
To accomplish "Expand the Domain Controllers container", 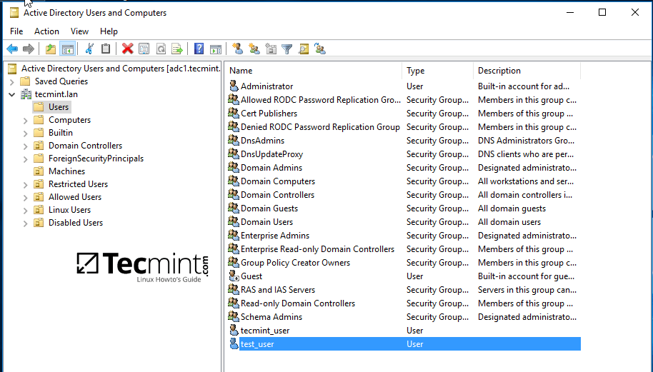I will (x=26, y=146).
